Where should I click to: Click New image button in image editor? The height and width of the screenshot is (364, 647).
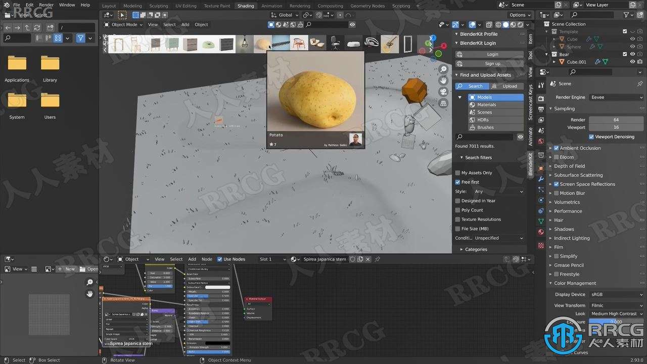click(x=66, y=269)
